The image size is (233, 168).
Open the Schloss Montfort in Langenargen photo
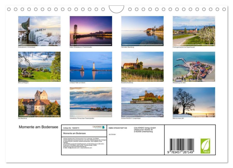[x=142, y=102]
